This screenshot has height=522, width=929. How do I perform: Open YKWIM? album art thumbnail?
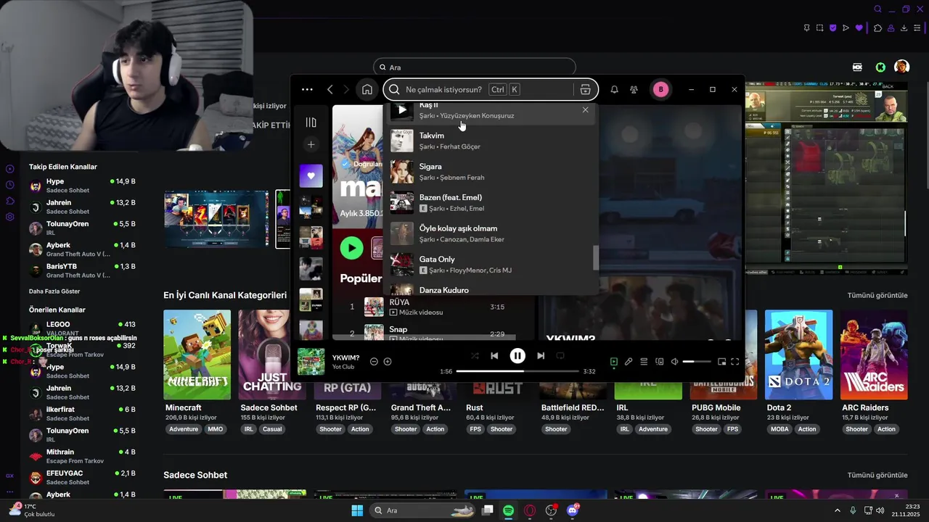pos(311,362)
